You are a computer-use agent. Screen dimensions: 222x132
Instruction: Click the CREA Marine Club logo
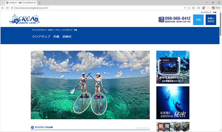click(24, 19)
